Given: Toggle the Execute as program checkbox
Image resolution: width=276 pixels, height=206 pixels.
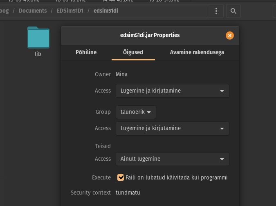Looking at the screenshot, I should pyautogui.click(x=121, y=177).
